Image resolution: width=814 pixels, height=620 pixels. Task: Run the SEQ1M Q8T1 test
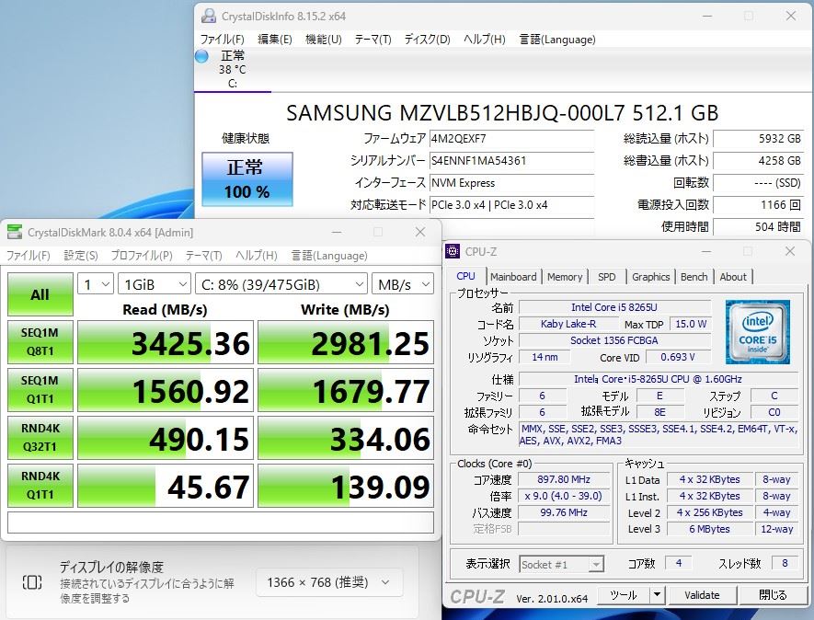(40, 342)
